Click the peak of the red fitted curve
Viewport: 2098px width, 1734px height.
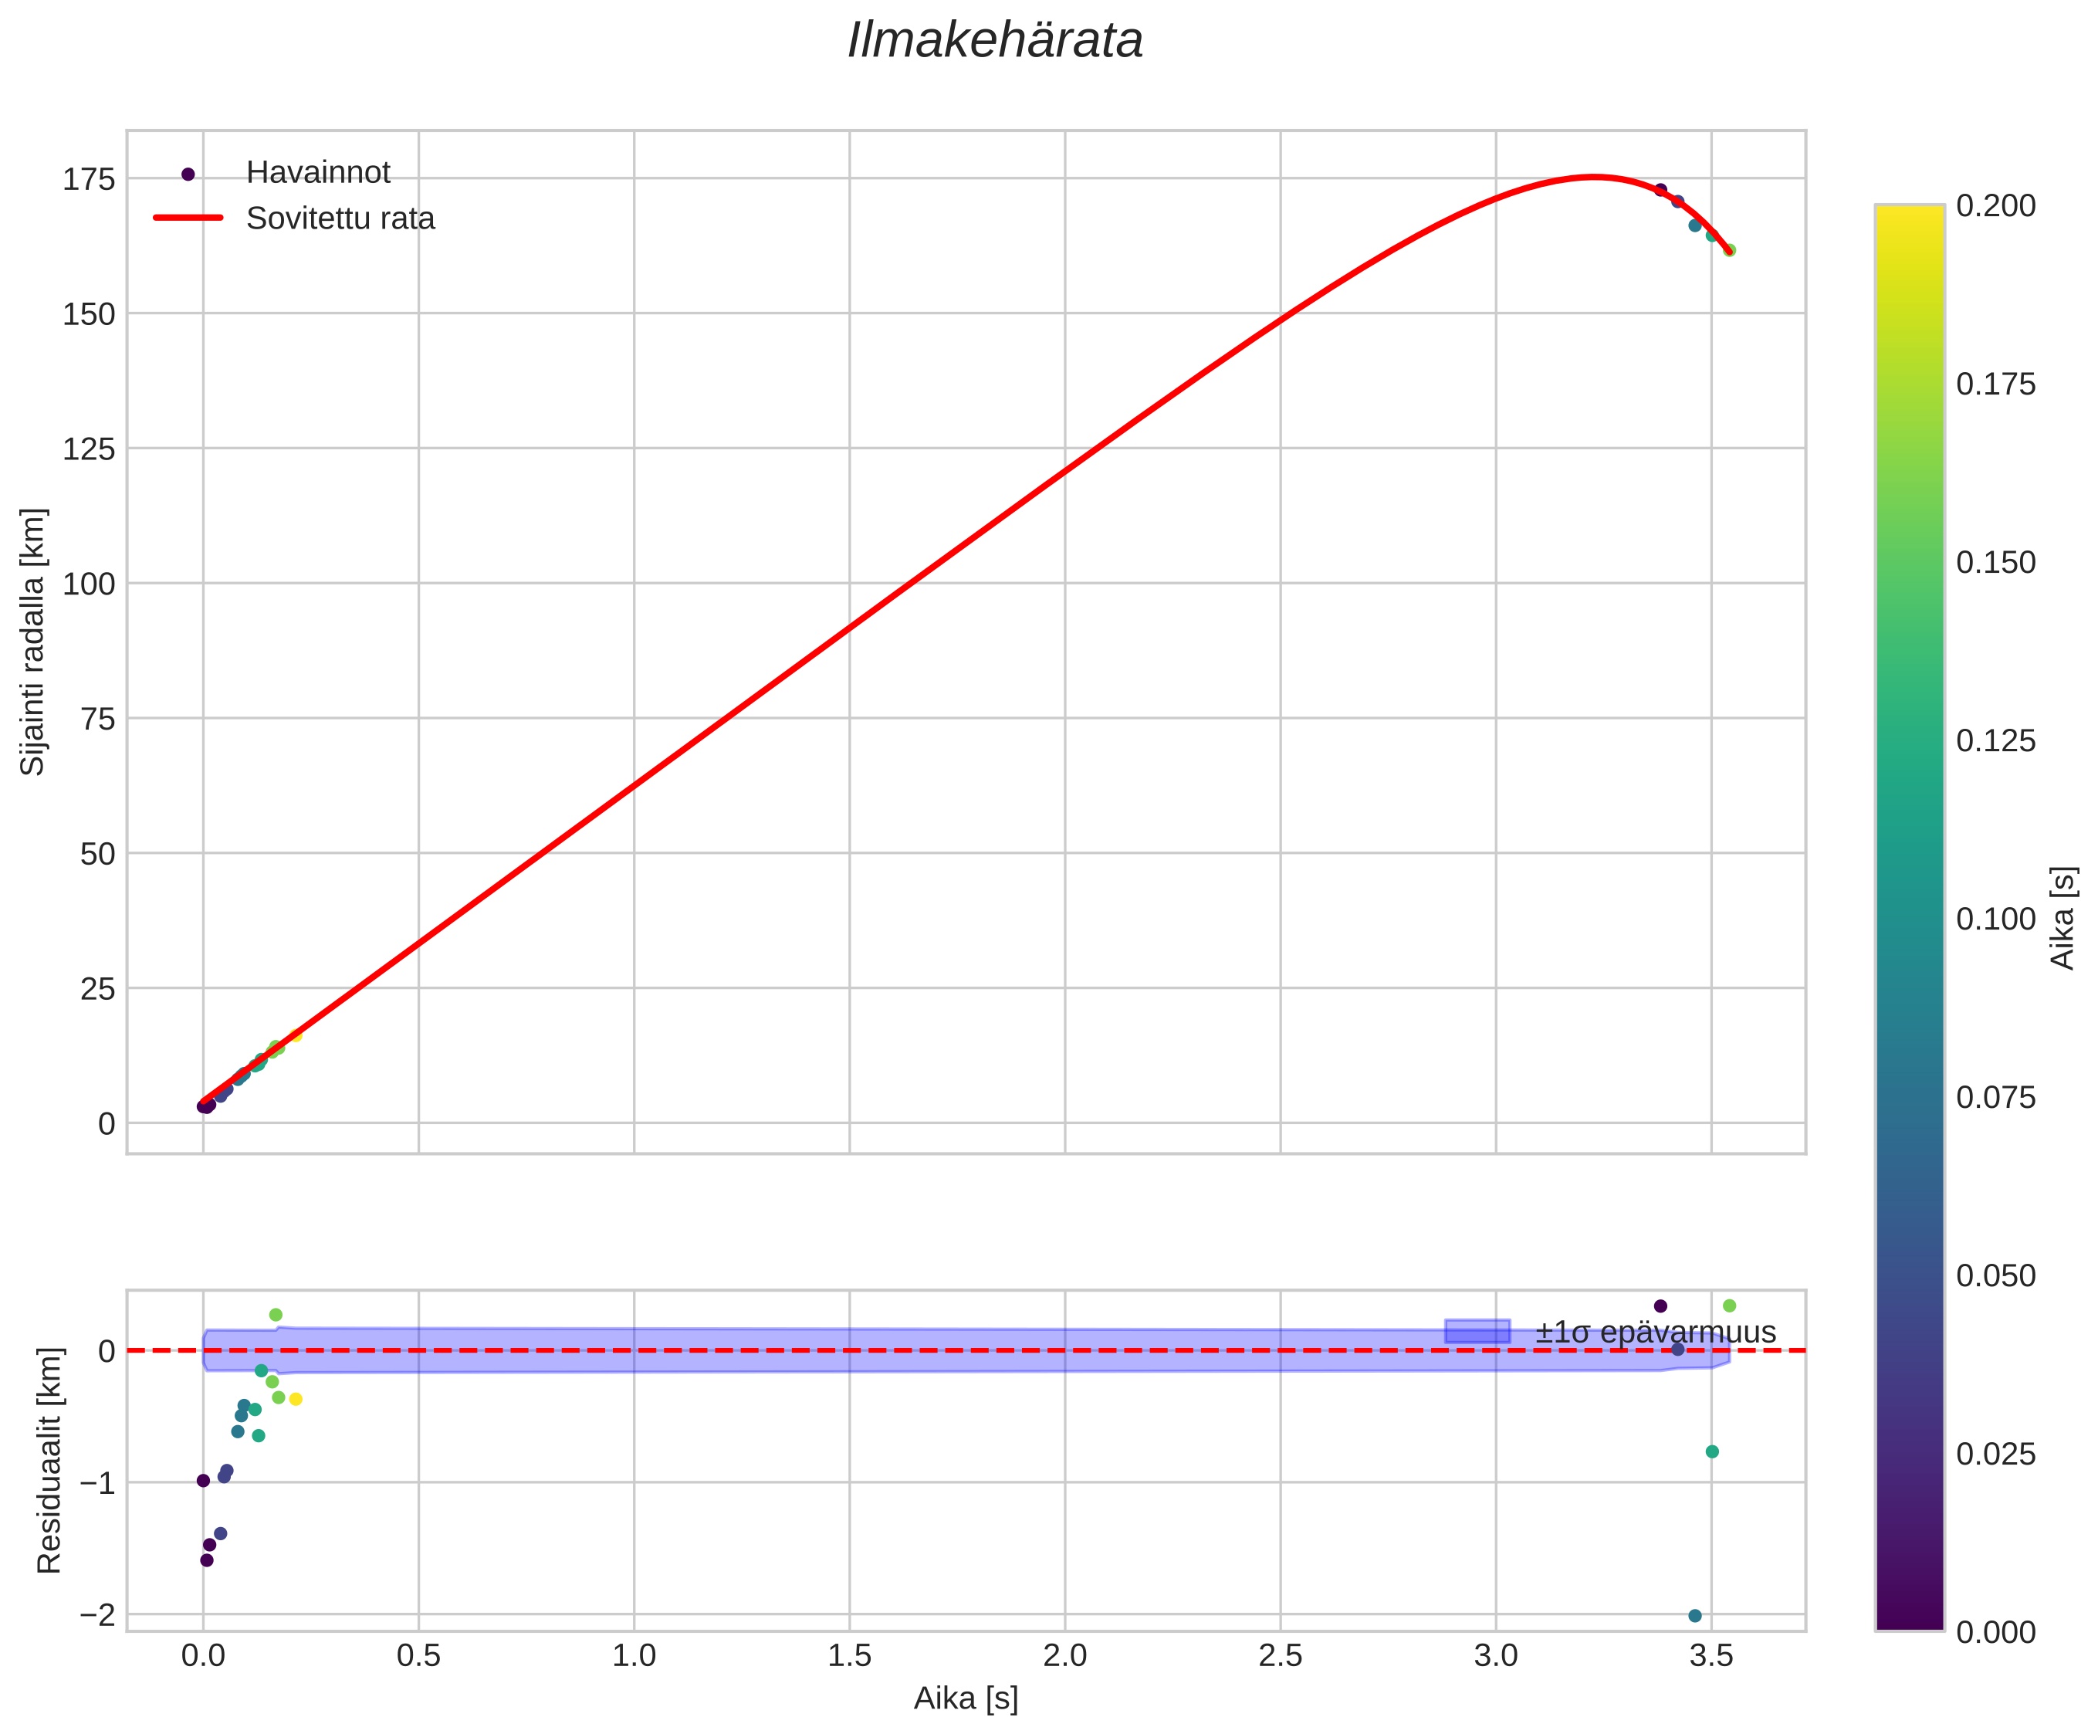pyautogui.click(x=1592, y=177)
